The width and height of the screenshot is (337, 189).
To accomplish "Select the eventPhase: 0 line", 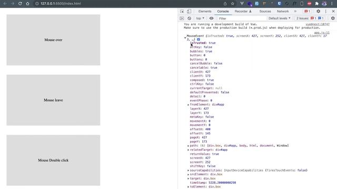I will click(x=201, y=100).
